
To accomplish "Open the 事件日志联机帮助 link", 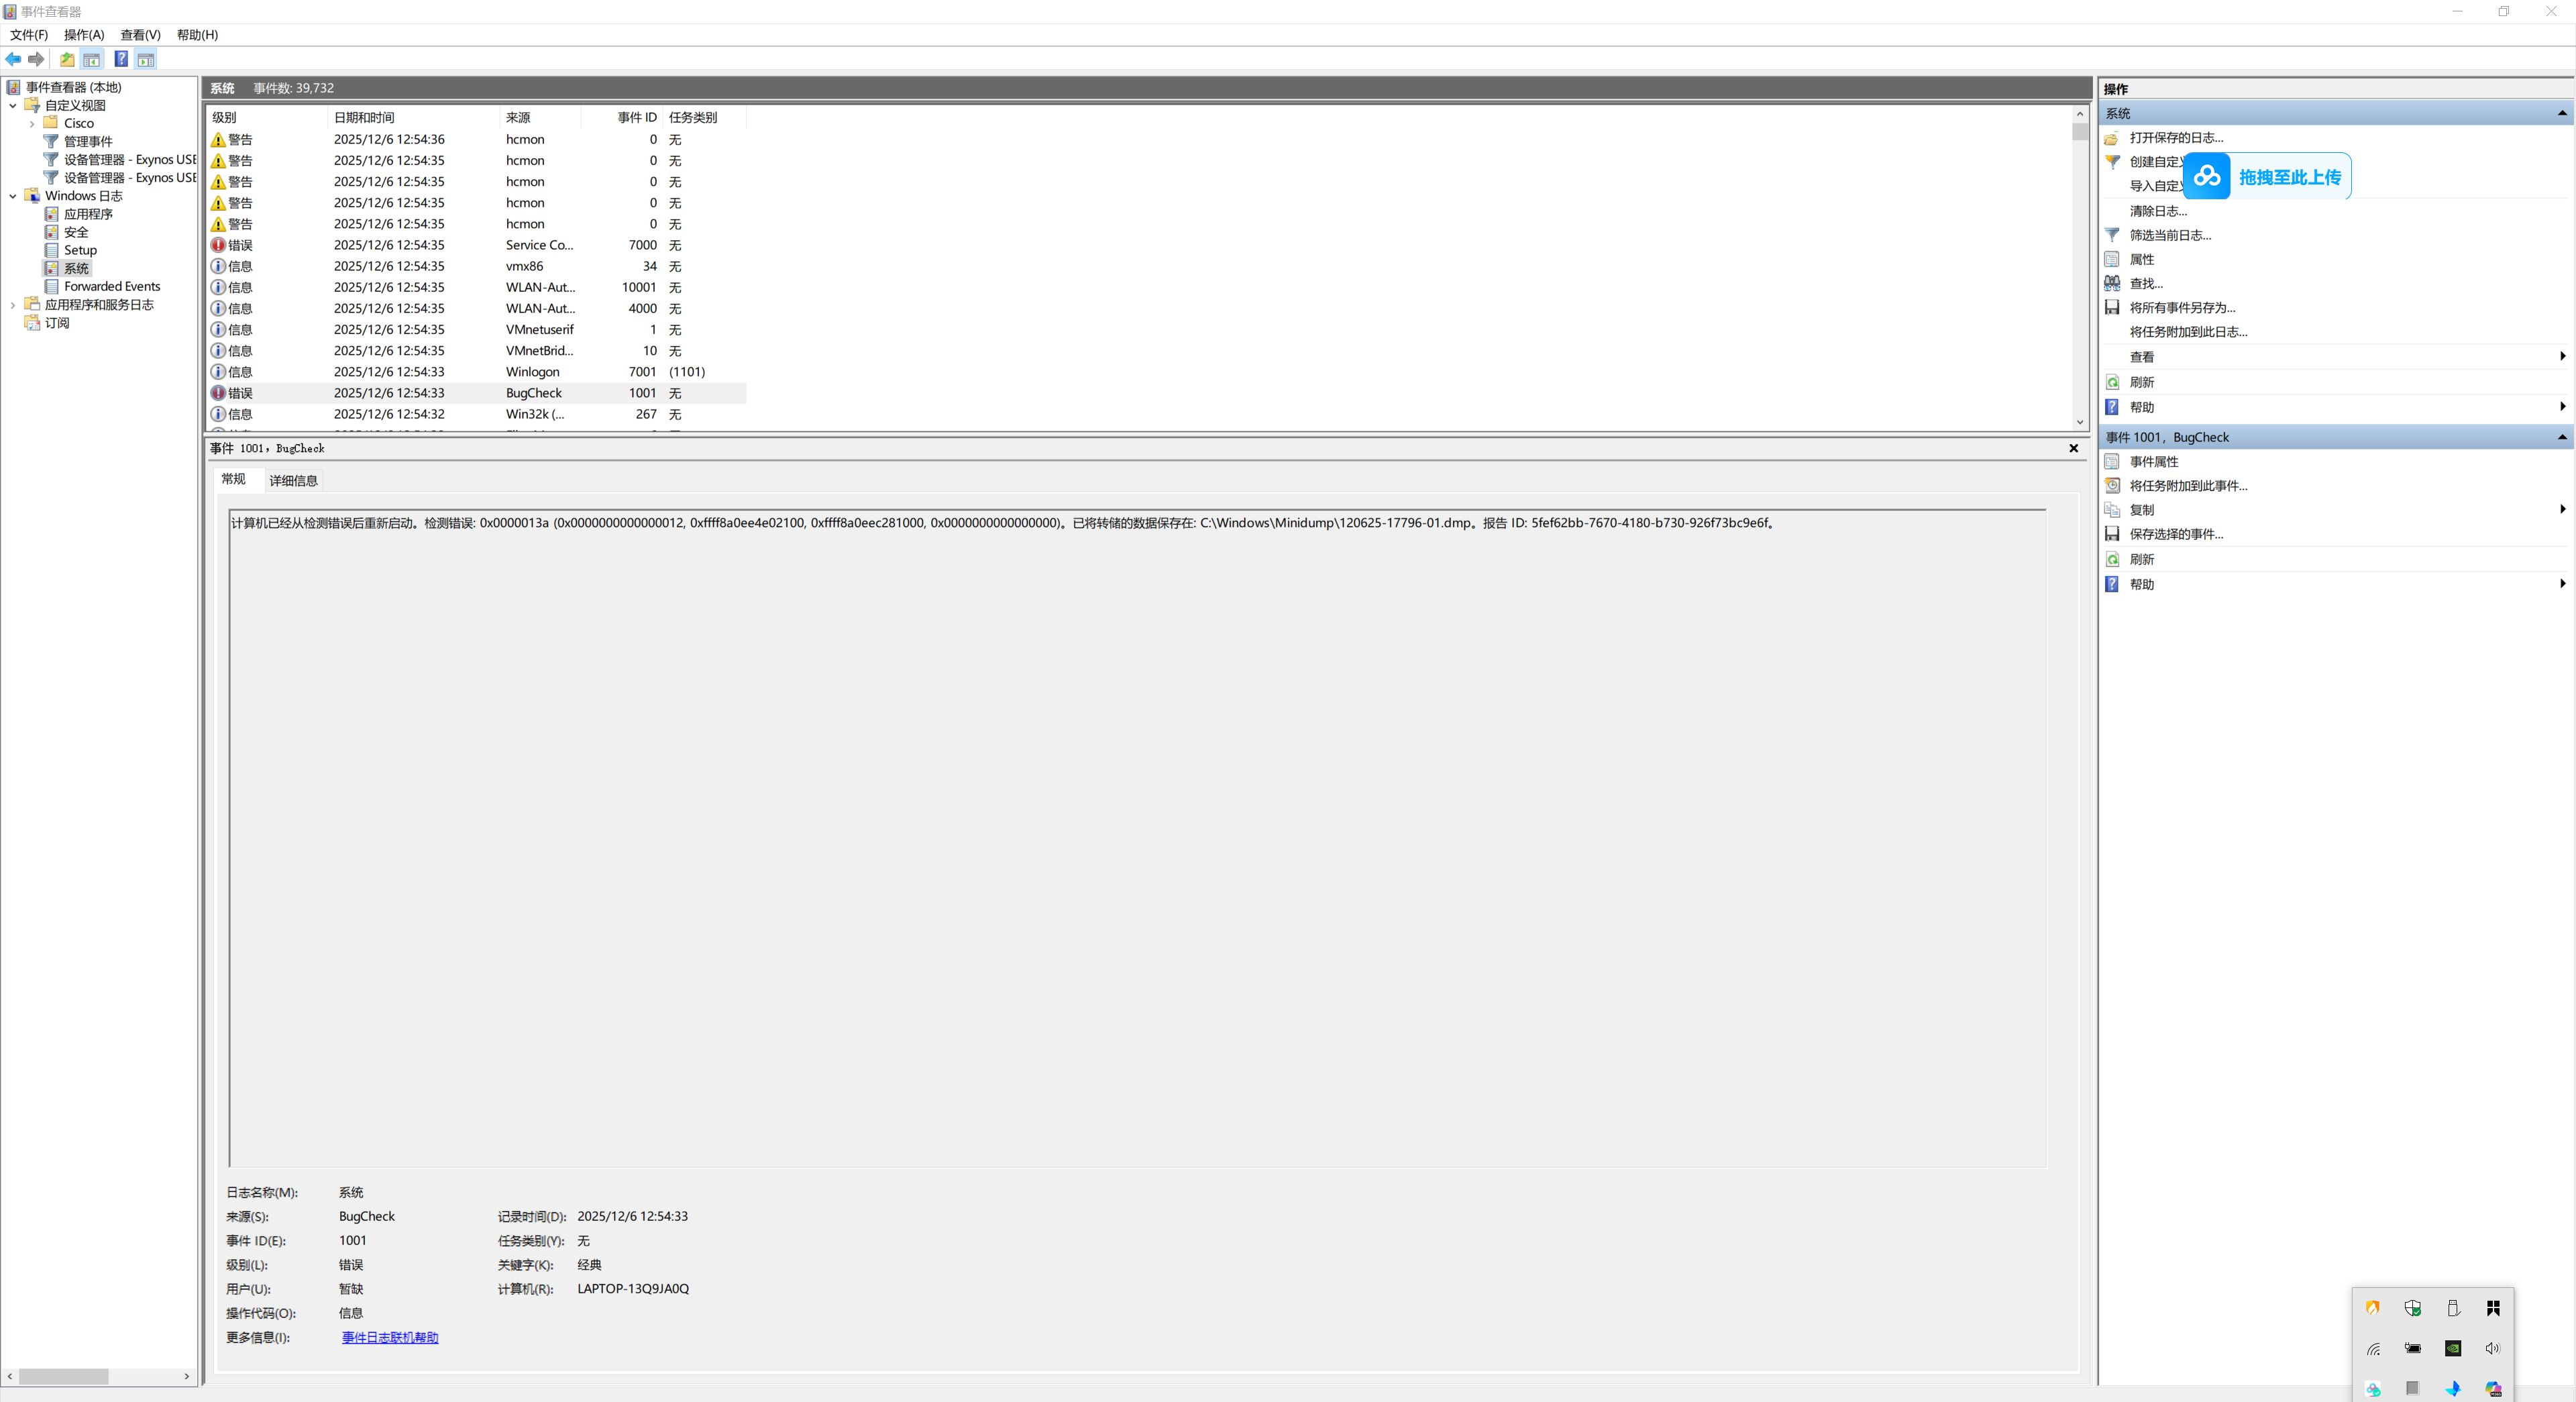I will (390, 1338).
